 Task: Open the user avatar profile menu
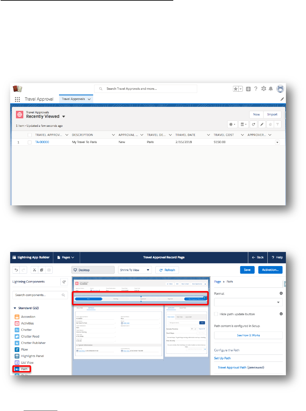280,89
